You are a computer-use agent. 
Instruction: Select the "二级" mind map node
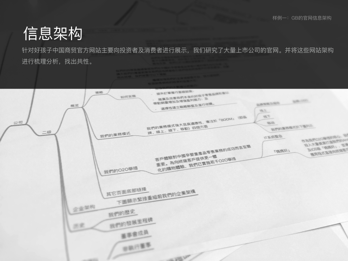coord(47,132)
